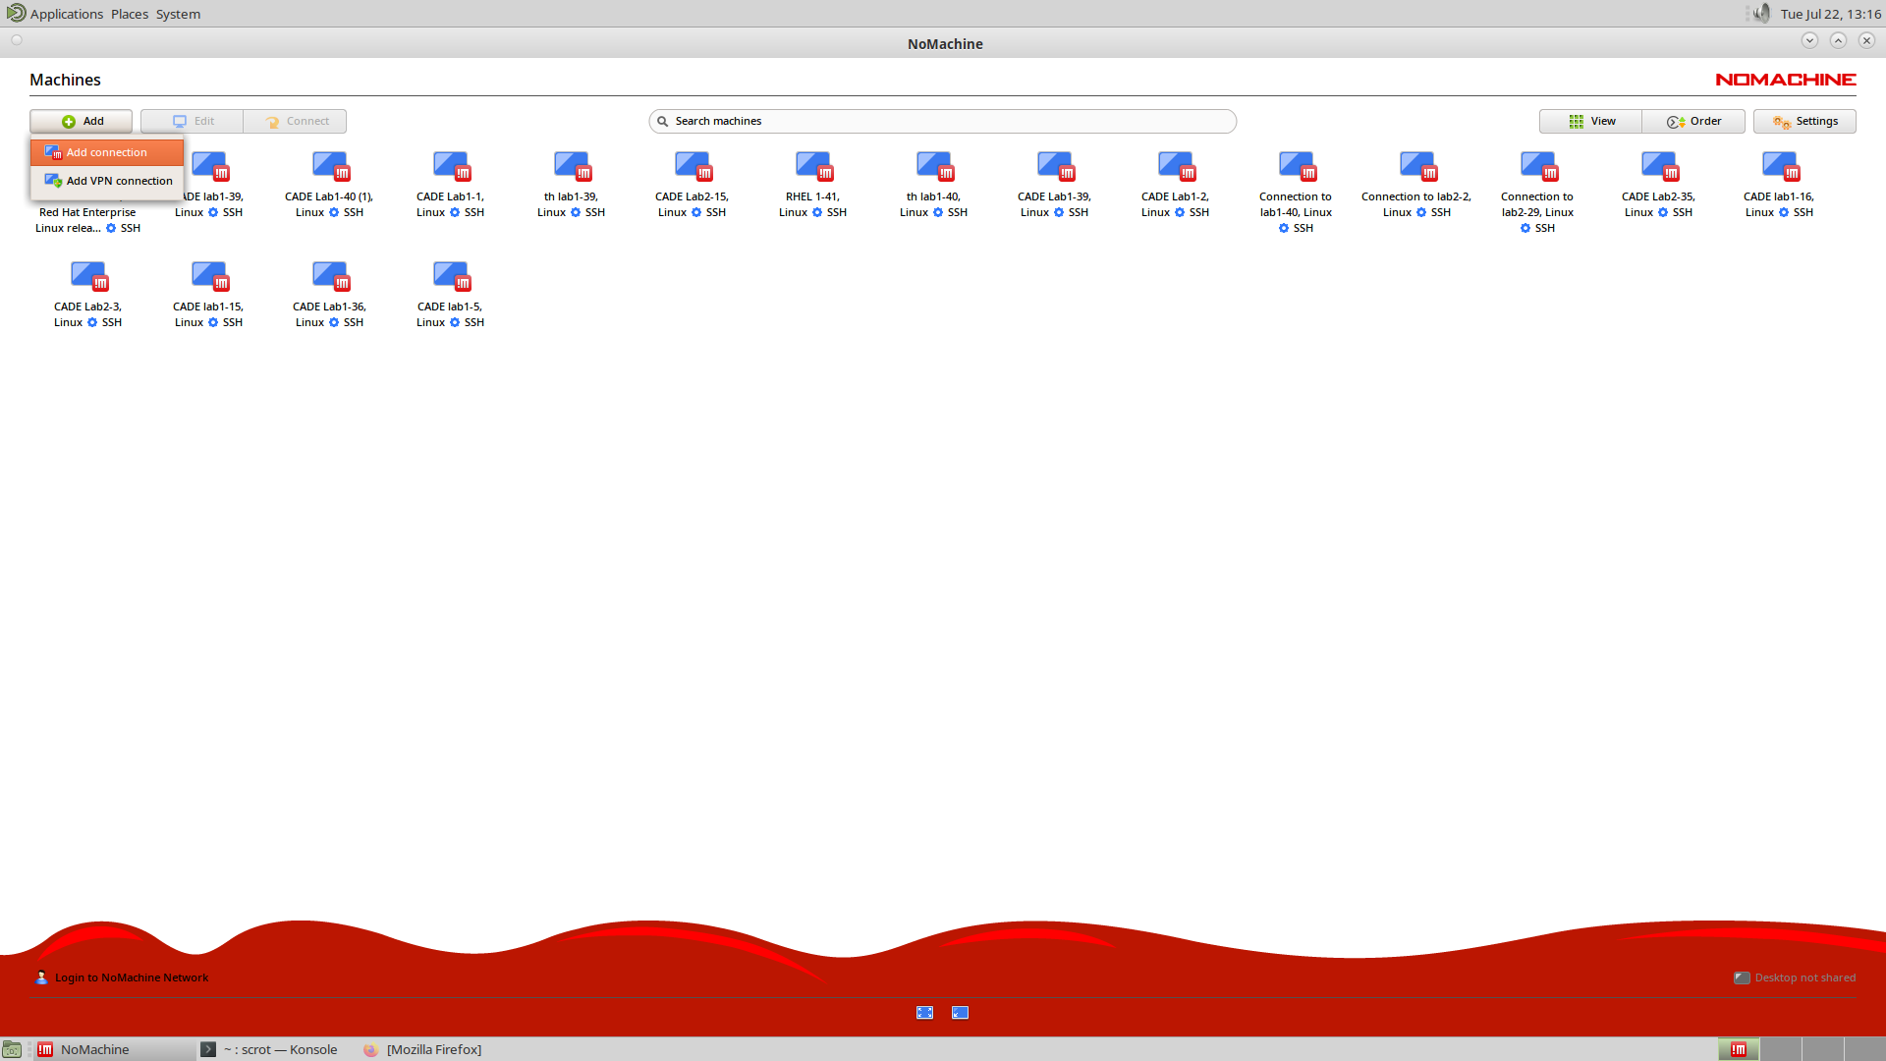
Task: Select the CADE Lab2-35 machine icon
Action: tap(1659, 166)
